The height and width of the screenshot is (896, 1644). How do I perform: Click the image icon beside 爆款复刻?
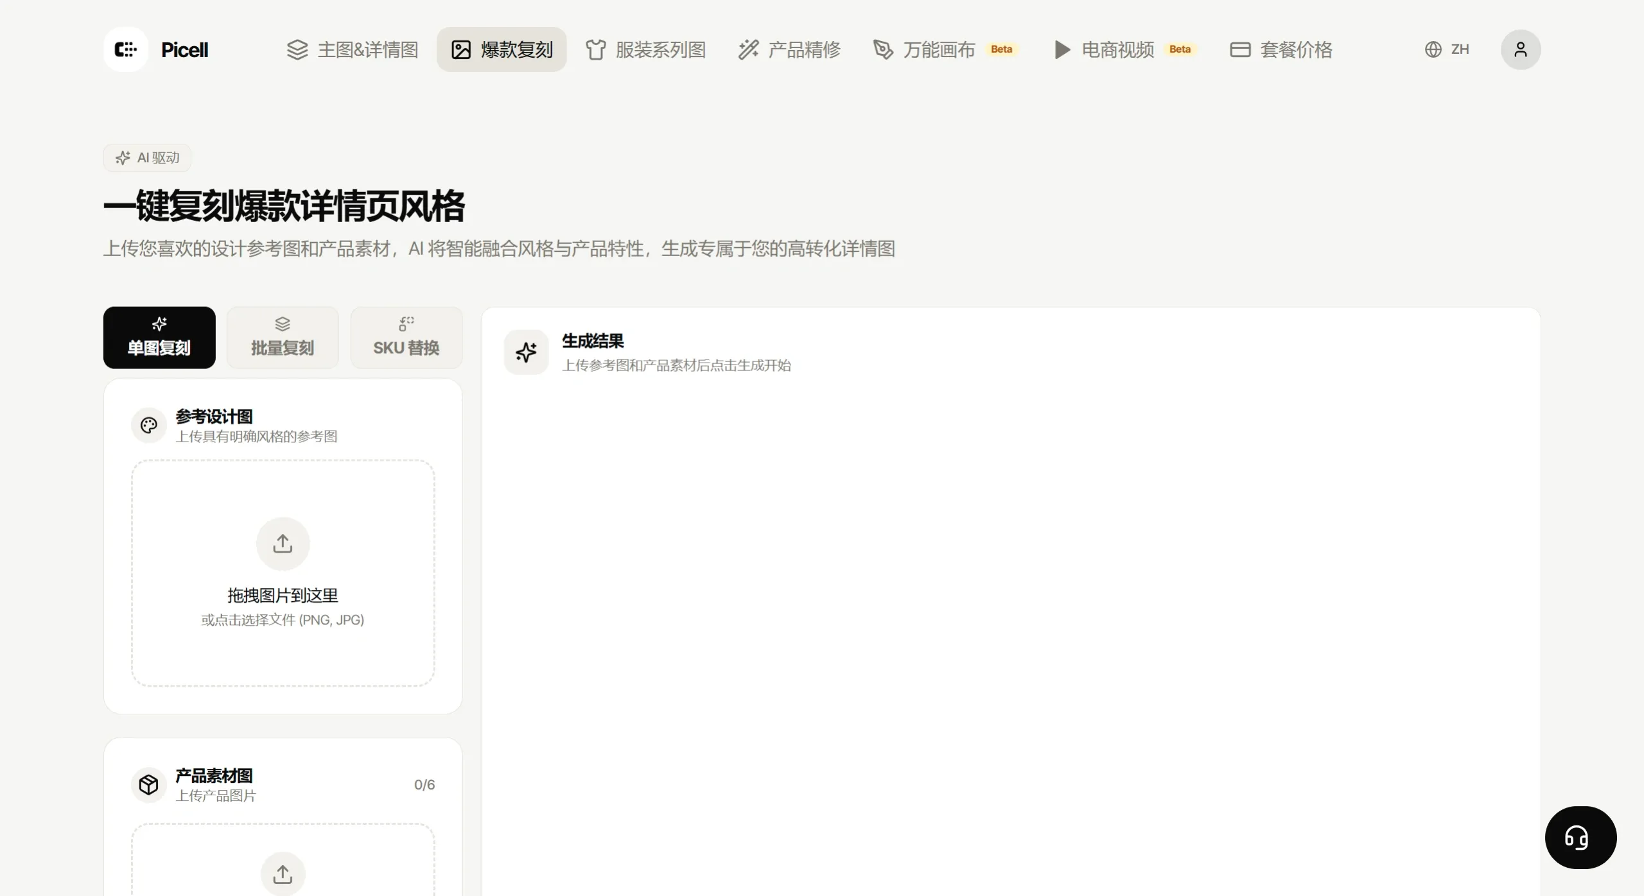click(x=461, y=49)
